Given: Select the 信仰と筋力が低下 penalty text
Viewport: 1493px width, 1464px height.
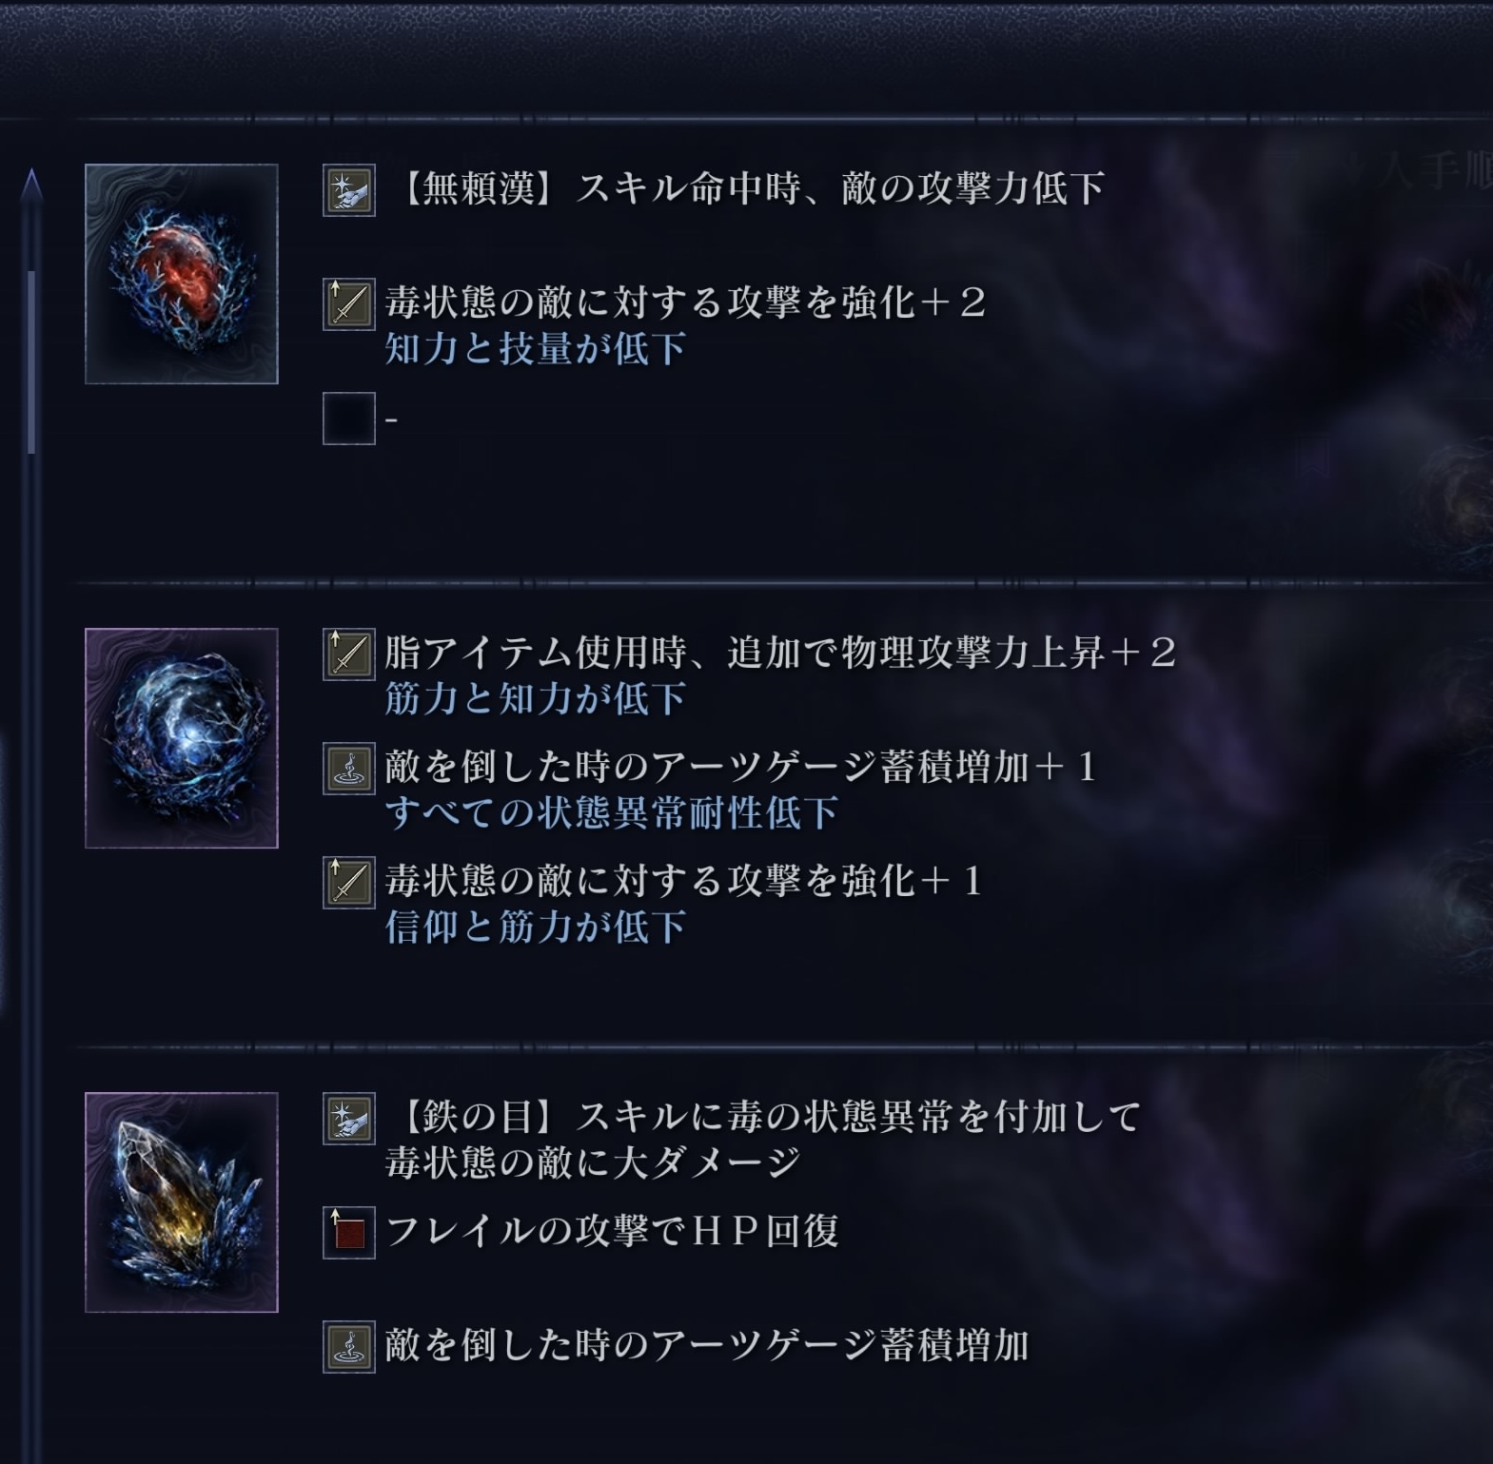Looking at the screenshot, I should click(x=536, y=927).
